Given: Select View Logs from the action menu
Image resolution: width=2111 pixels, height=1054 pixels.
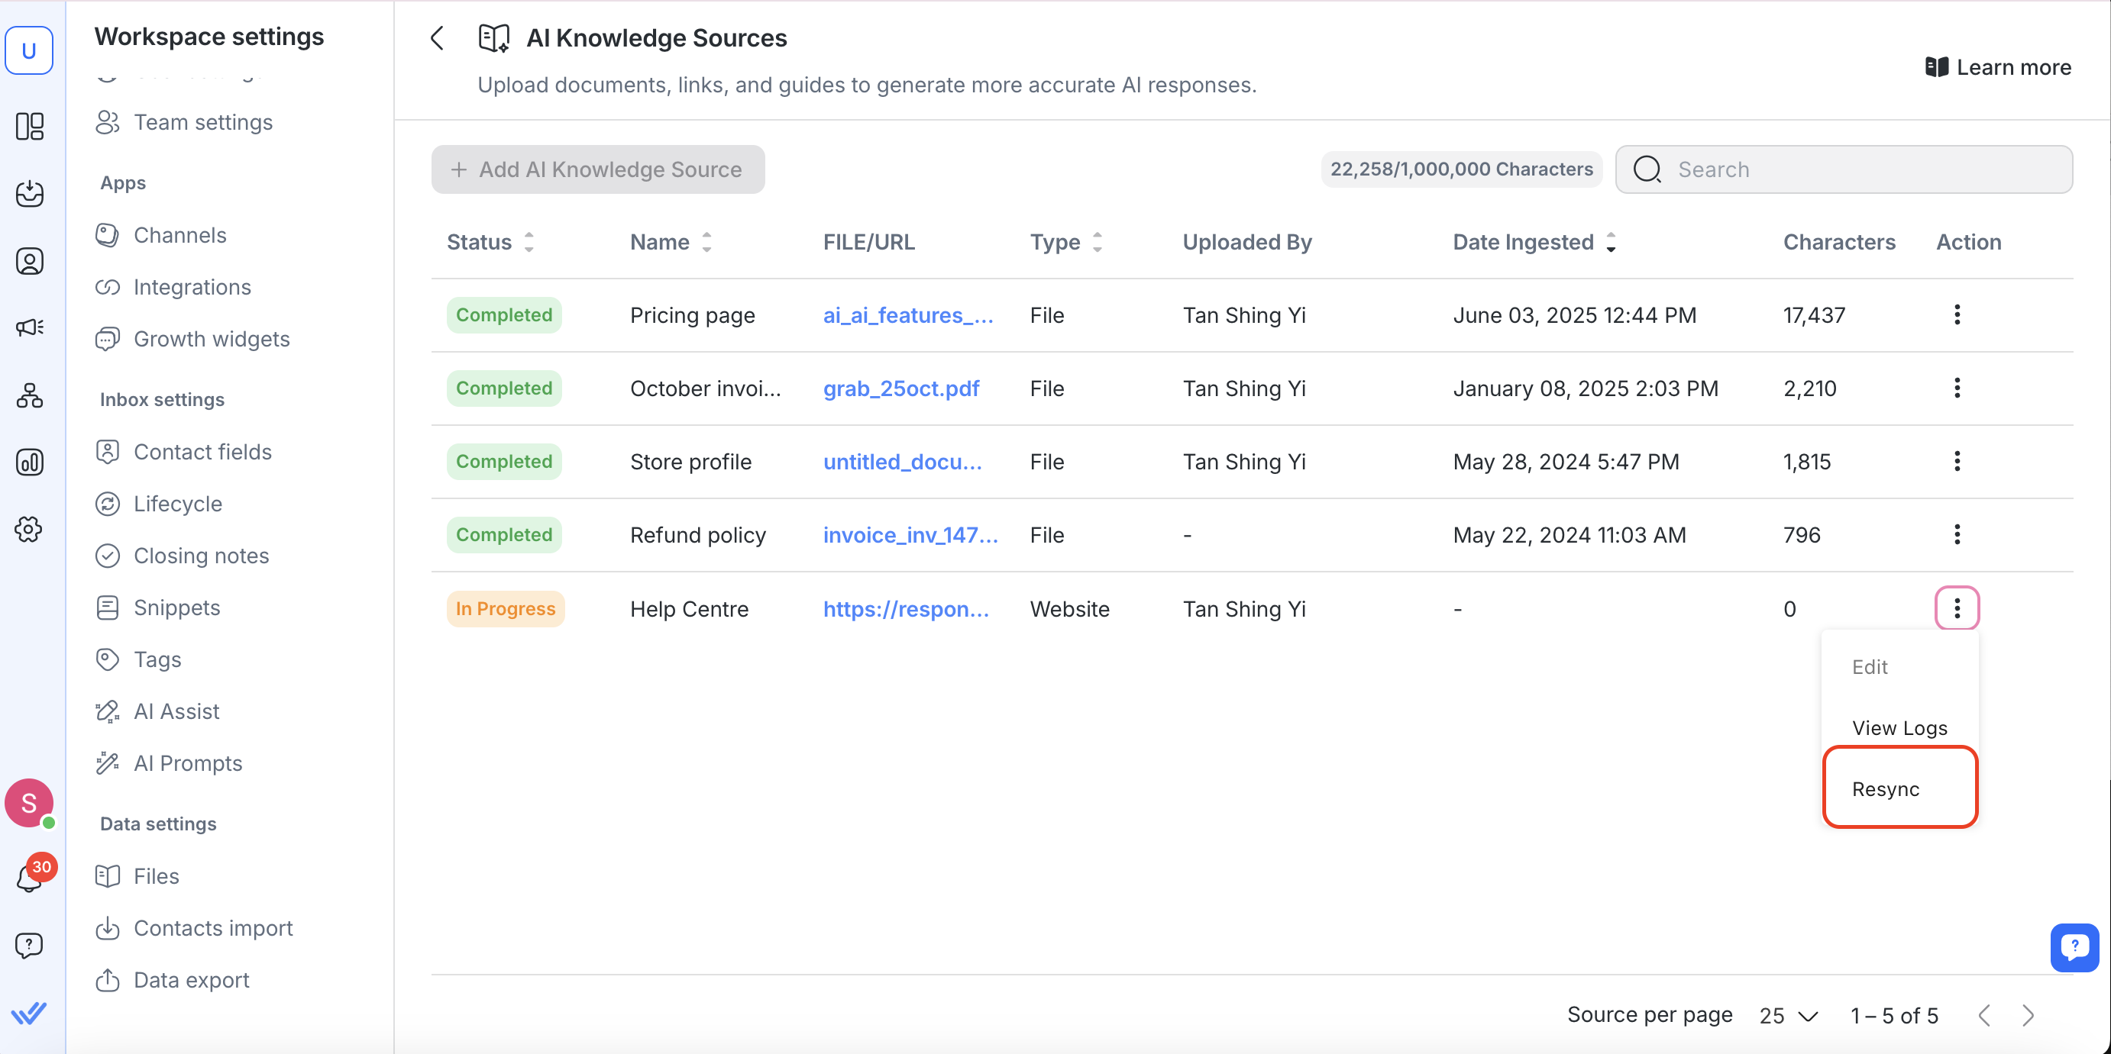Looking at the screenshot, I should (1899, 728).
